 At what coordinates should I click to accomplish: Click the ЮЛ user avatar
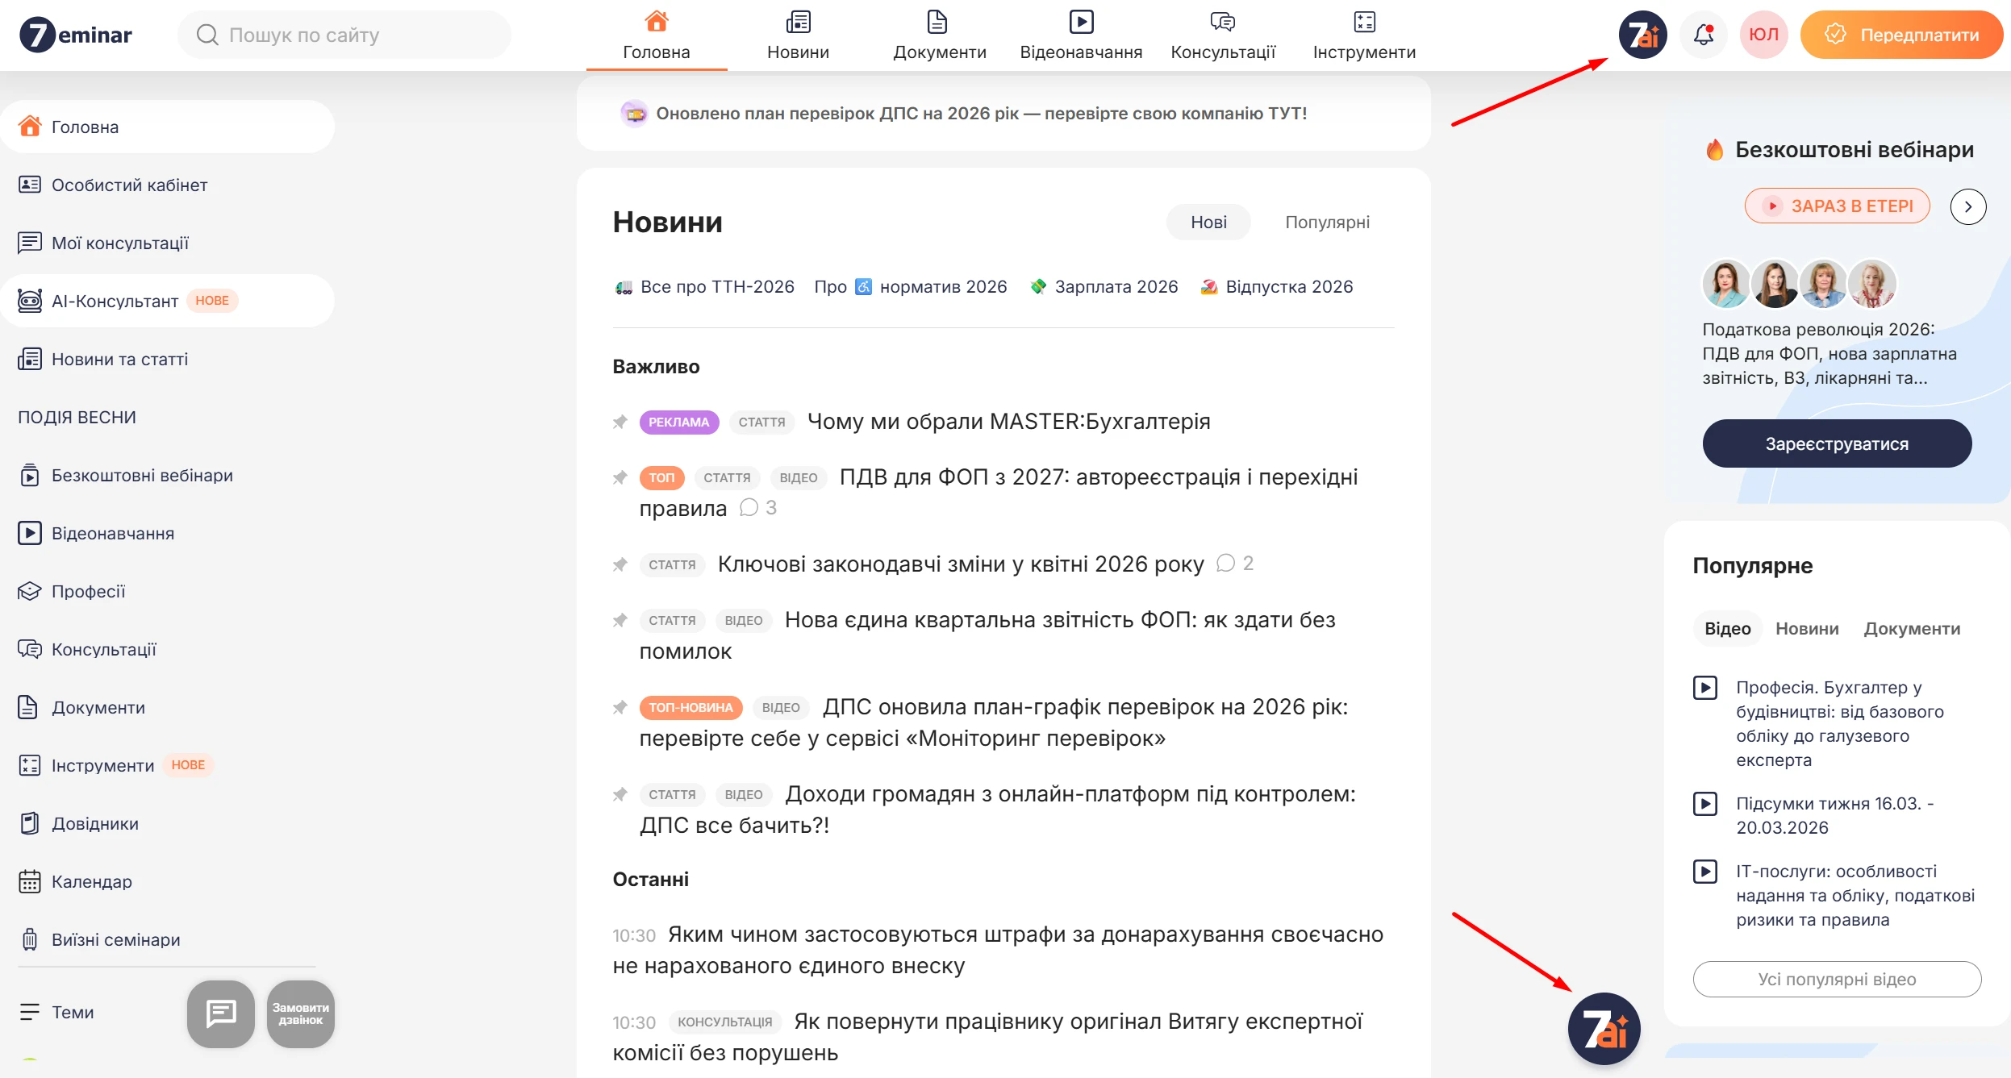pyautogui.click(x=1763, y=35)
